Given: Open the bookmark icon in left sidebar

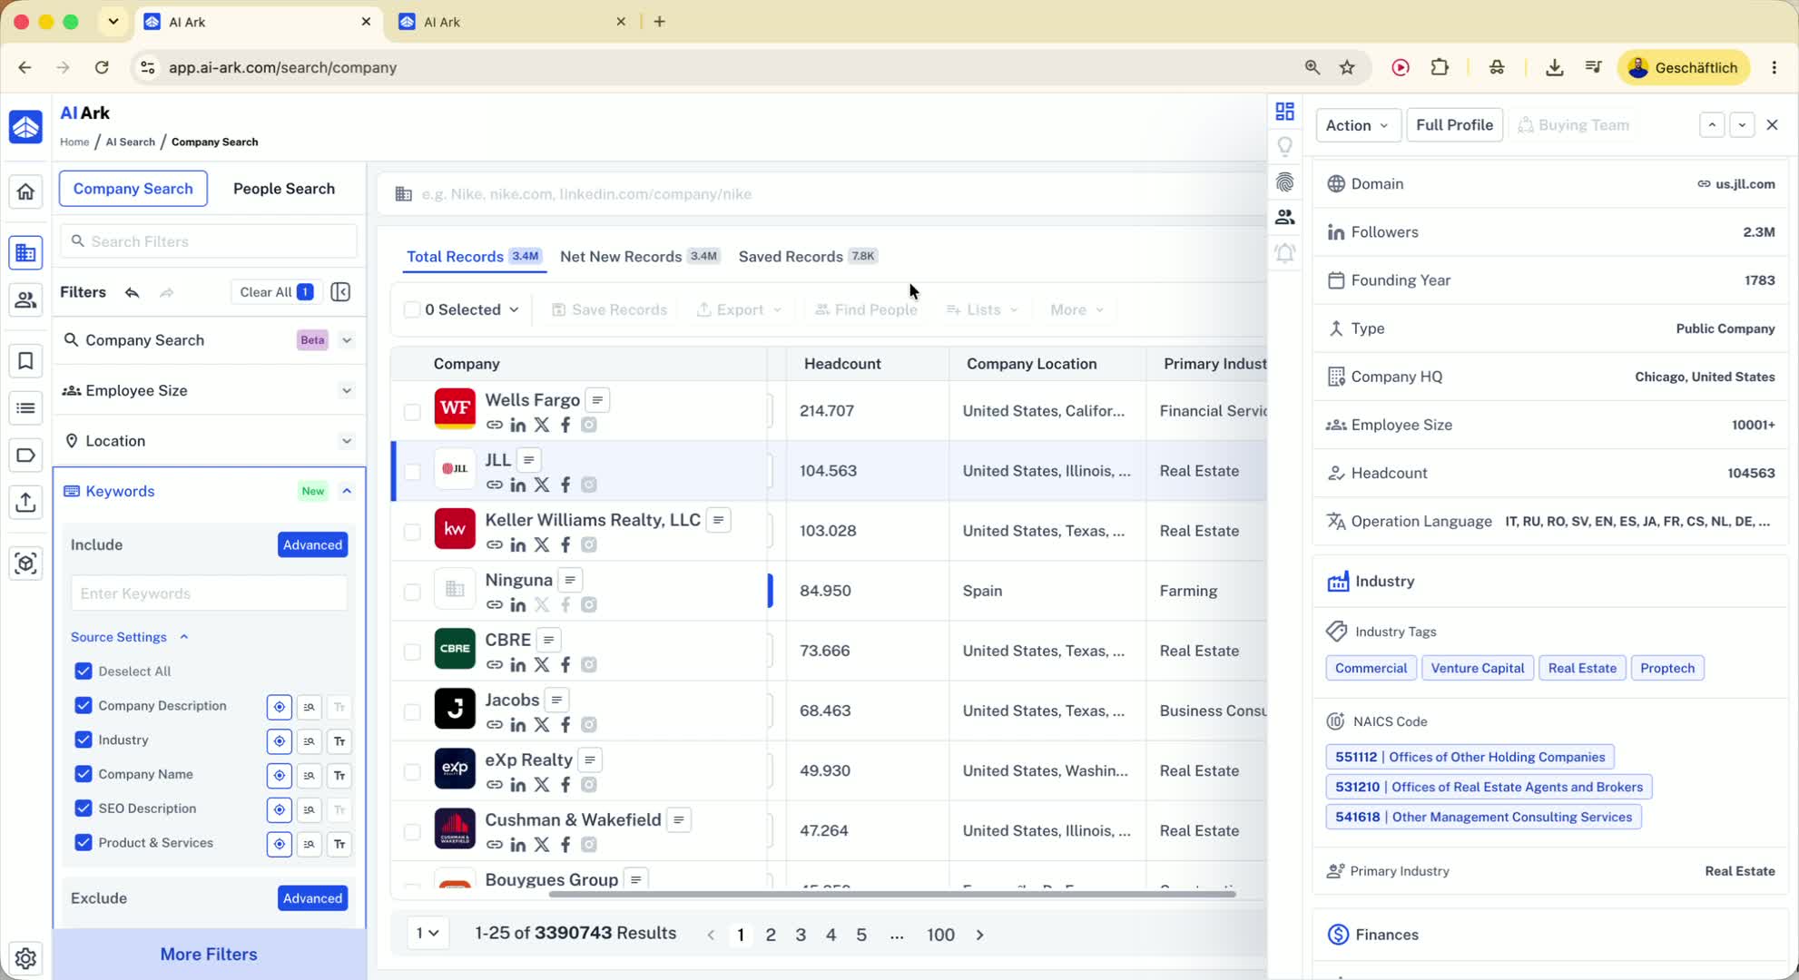Looking at the screenshot, I should pos(25,361).
